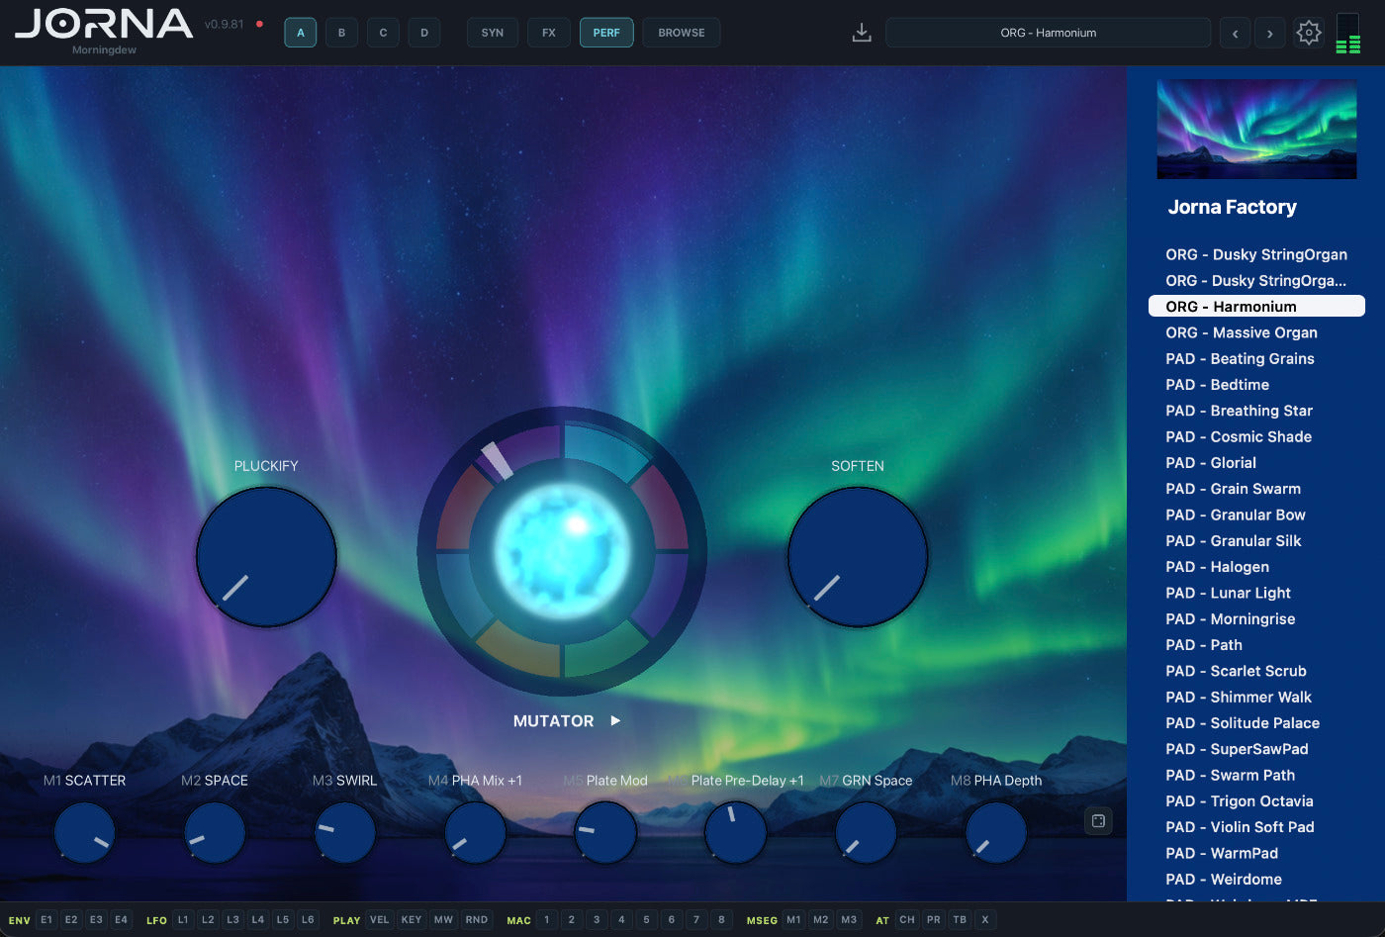
Task: Click the PLUCKIFY knob
Action: click(x=266, y=557)
